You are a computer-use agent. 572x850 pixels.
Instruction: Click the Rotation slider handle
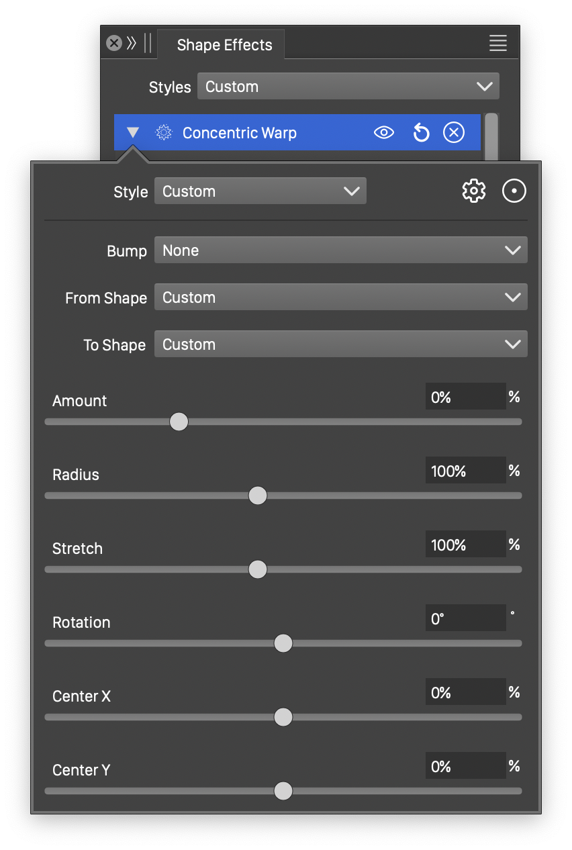click(x=283, y=643)
